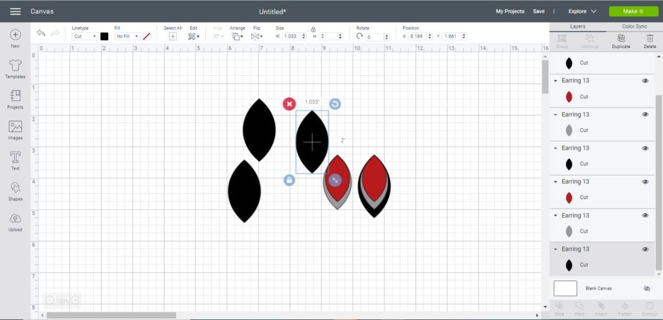Open the Flip dropdown

(x=256, y=37)
